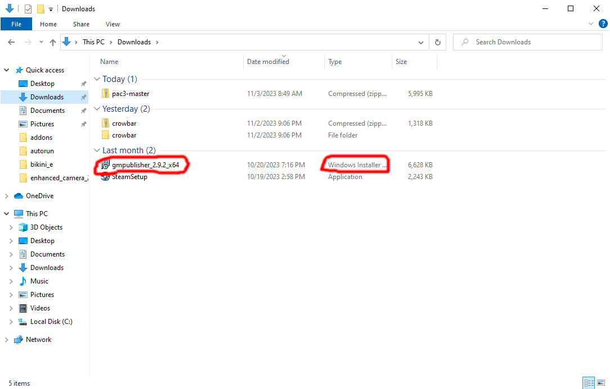Open Desktop under This PC
Viewport: 610px width, 389px height.
pos(42,241)
